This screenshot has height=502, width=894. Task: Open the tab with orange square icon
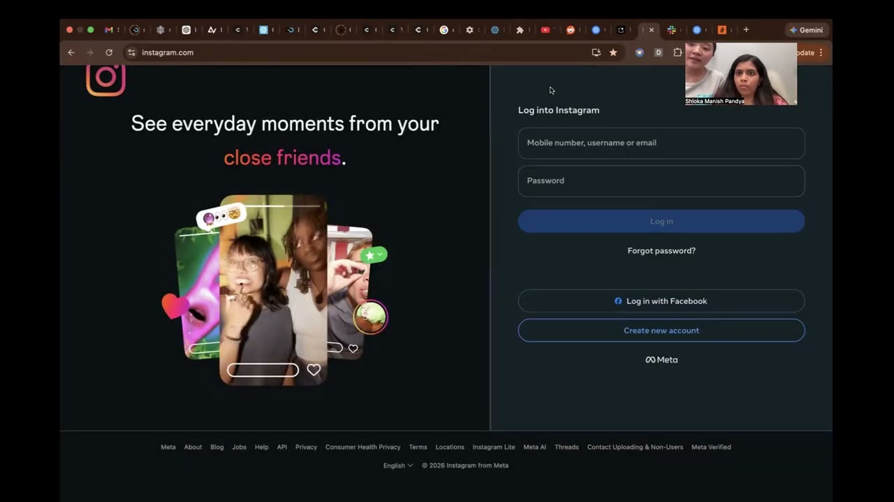[722, 30]
